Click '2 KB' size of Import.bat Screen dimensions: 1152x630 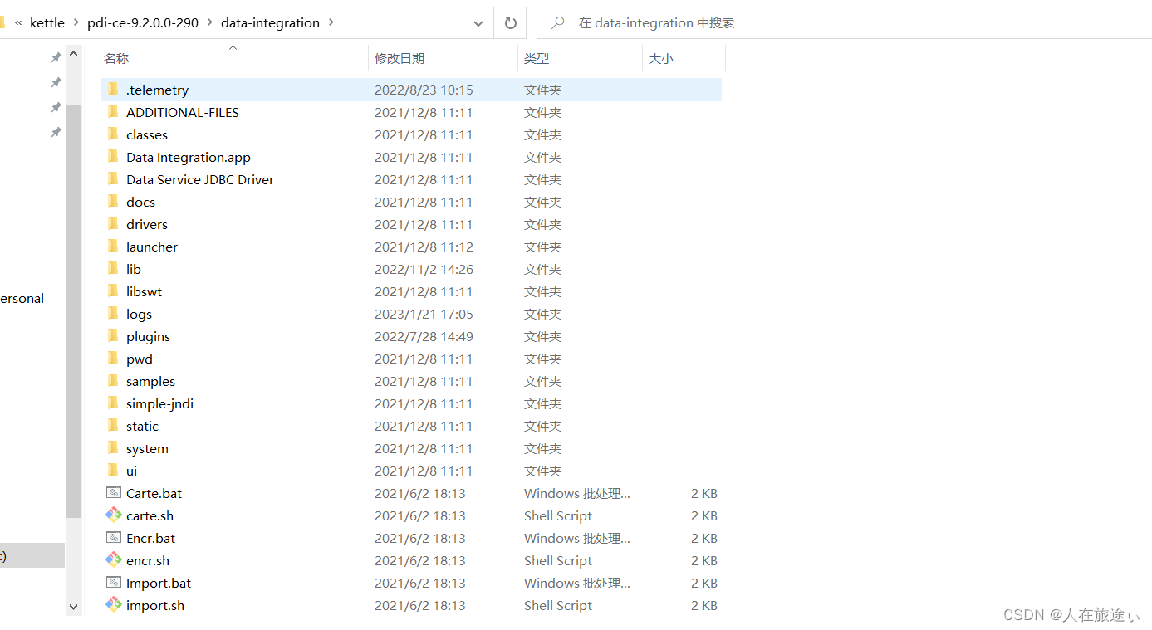pos(704,583)
